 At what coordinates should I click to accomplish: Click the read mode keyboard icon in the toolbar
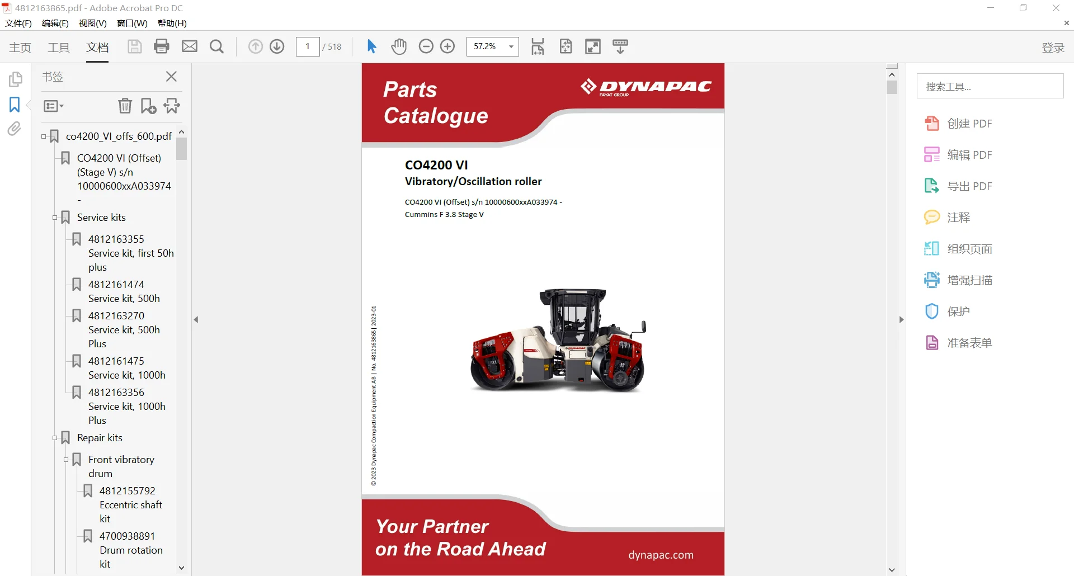click(620, 46)
